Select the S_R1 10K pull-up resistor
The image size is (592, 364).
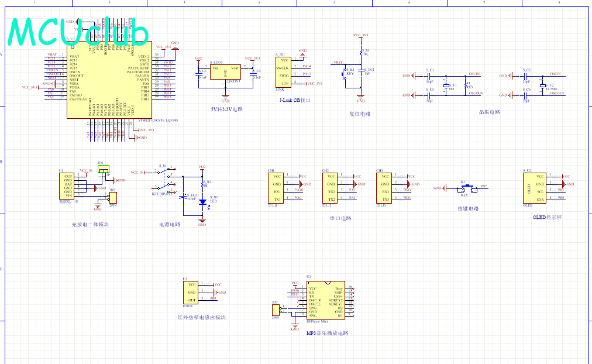pyautogui.click(x=361, y=53)
